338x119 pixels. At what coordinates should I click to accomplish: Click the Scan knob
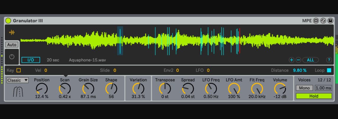click(65, 89)
